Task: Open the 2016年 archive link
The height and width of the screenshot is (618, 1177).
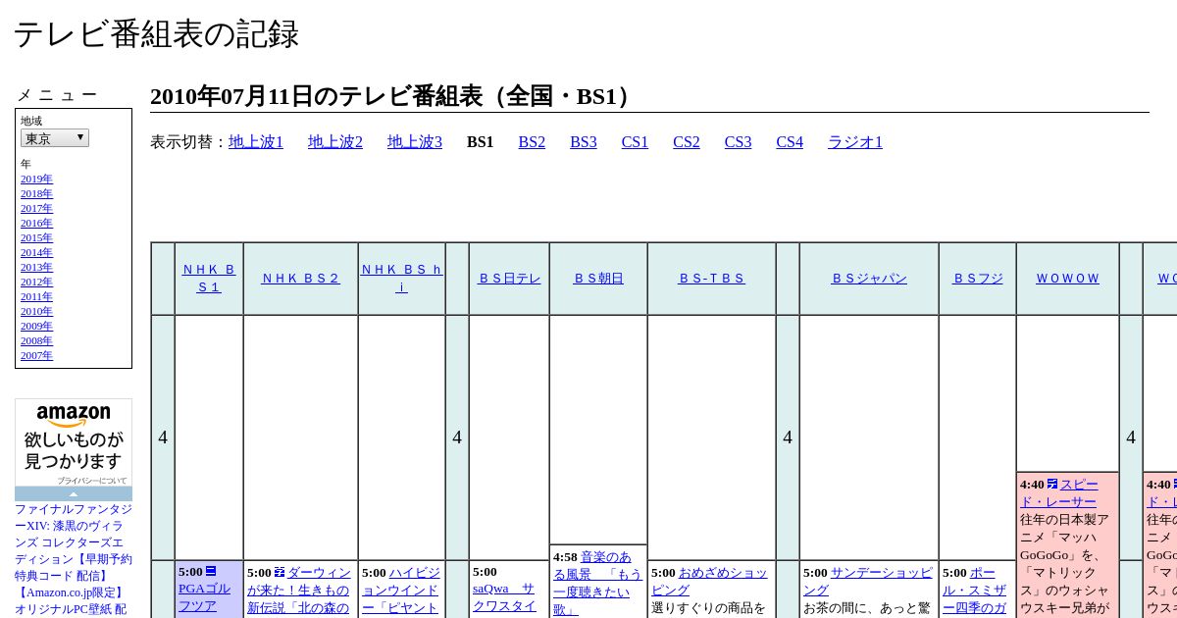Action: point(36,224)
